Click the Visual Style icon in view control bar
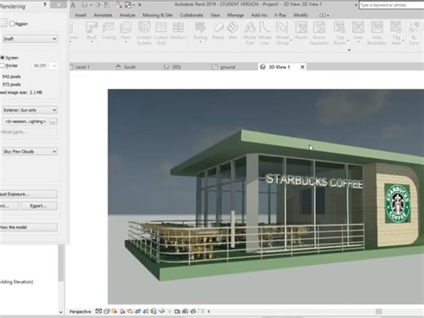The image size is (424, 318). (107, 311)
